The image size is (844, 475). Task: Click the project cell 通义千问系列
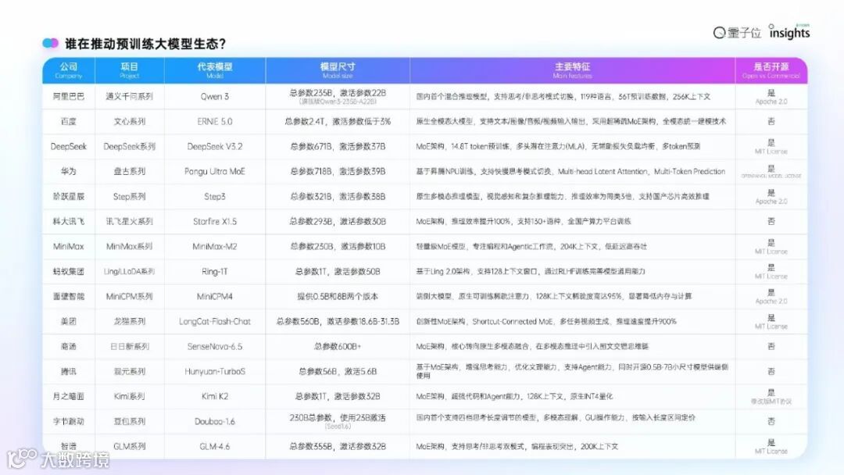pyautogui.click(x=129, y=96)
